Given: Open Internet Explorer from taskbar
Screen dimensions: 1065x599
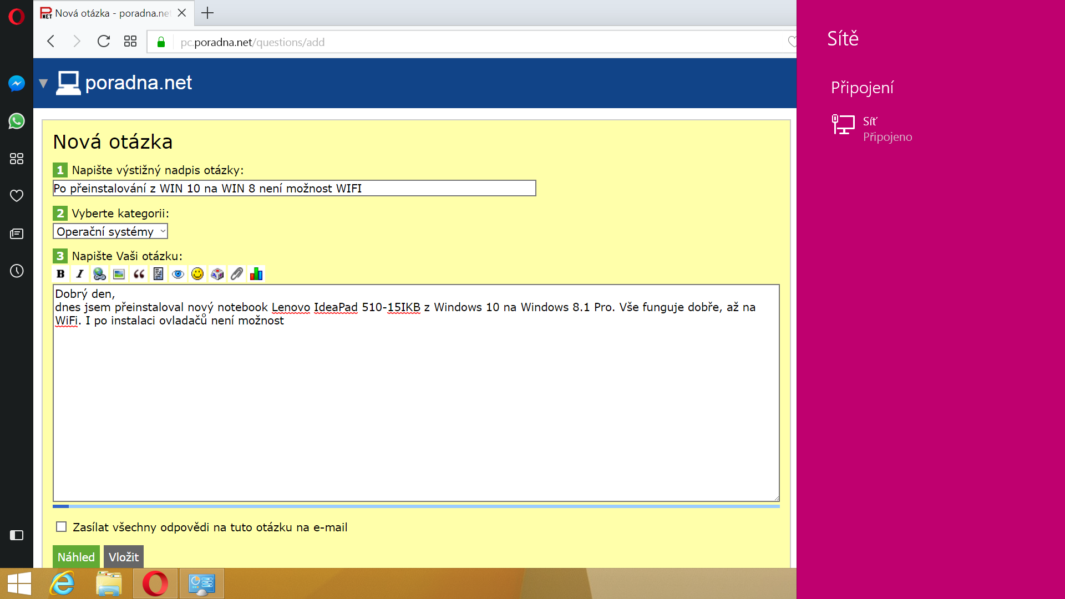Looking at the screenshot, I should click(62, 583).
